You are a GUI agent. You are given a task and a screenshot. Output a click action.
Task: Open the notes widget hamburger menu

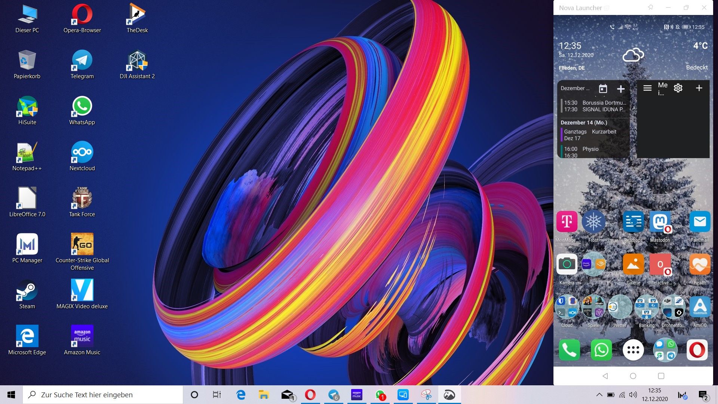pyautogui.click(x=647, y=88)
